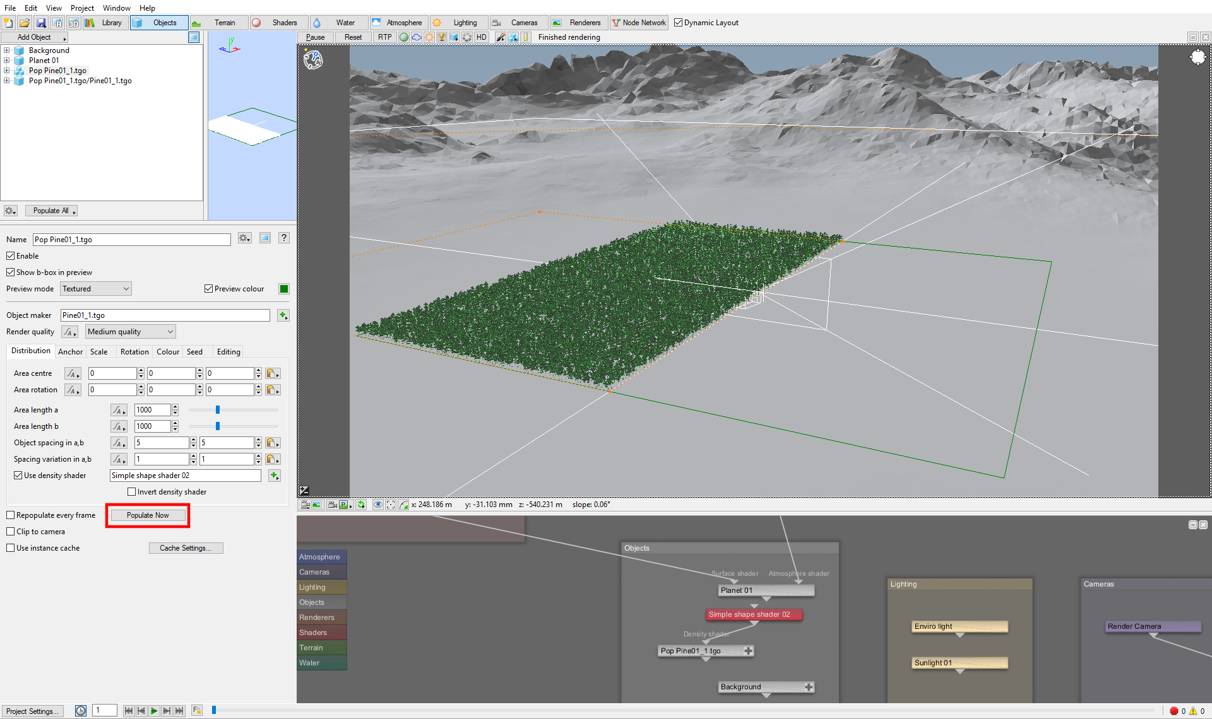Image resolution: width=1212 pixels, height=719 pixels.
Task: Select the paint brush shader tool
Action: (501, 37)
